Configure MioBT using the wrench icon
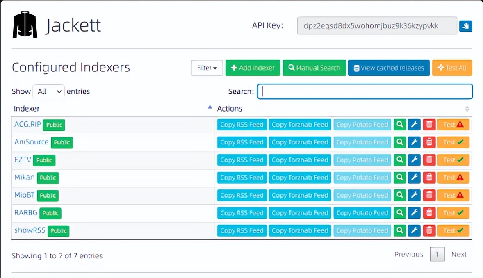The image size is (483, 278). [414, 195]
